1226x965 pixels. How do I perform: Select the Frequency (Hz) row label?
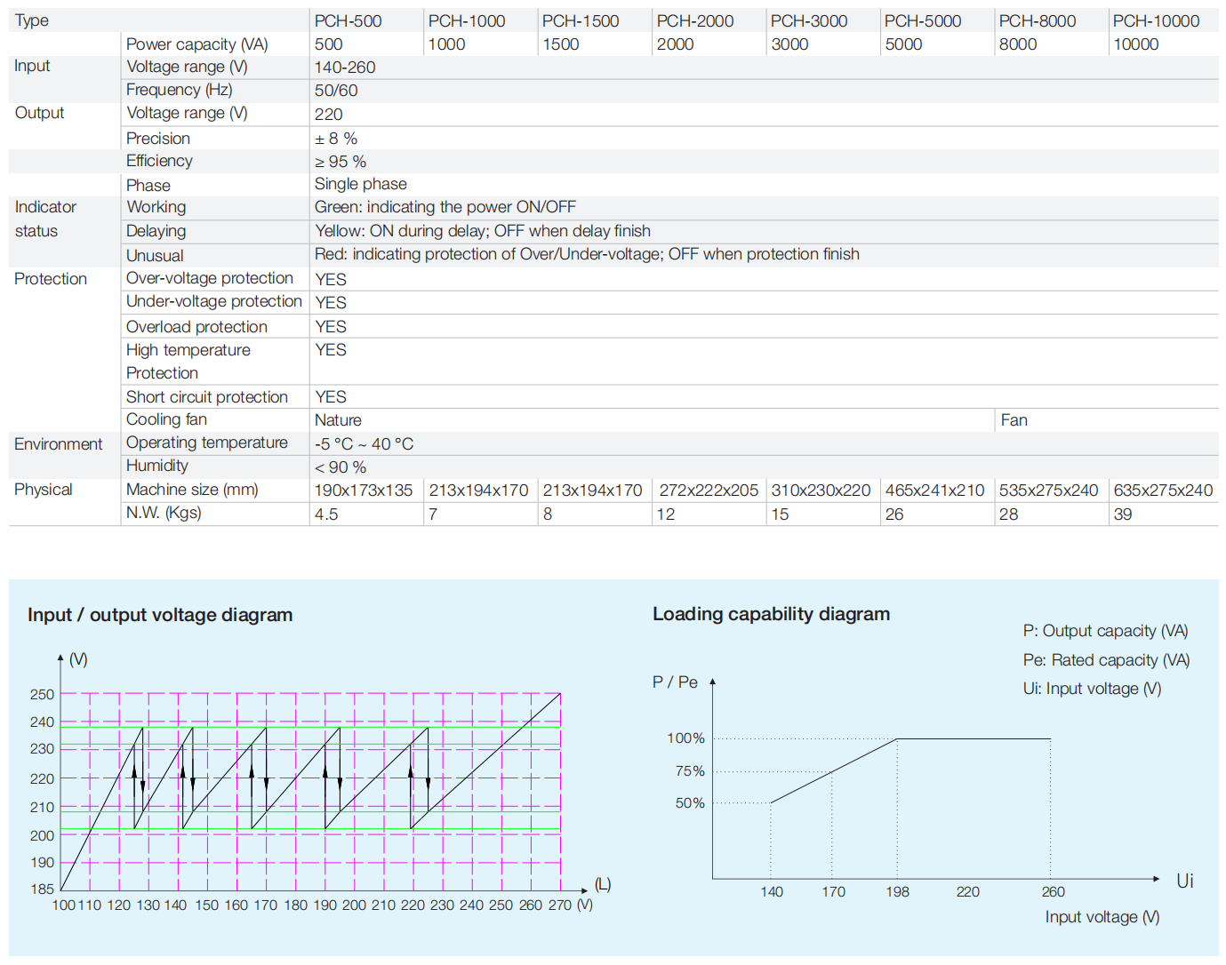tap(179, 90)
